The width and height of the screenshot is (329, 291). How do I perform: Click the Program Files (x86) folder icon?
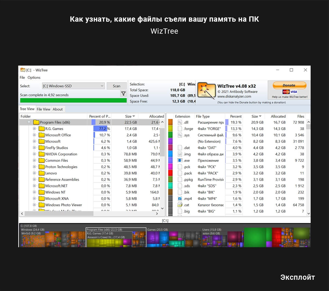click(36, 122)
